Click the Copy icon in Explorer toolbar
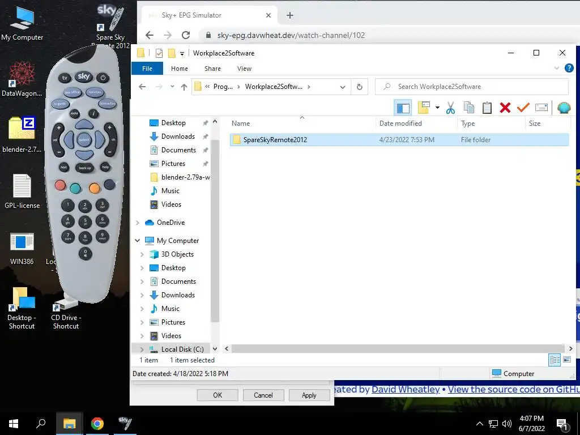The width and height of the screenshot is (580, 435). click(x=468, y=108)
